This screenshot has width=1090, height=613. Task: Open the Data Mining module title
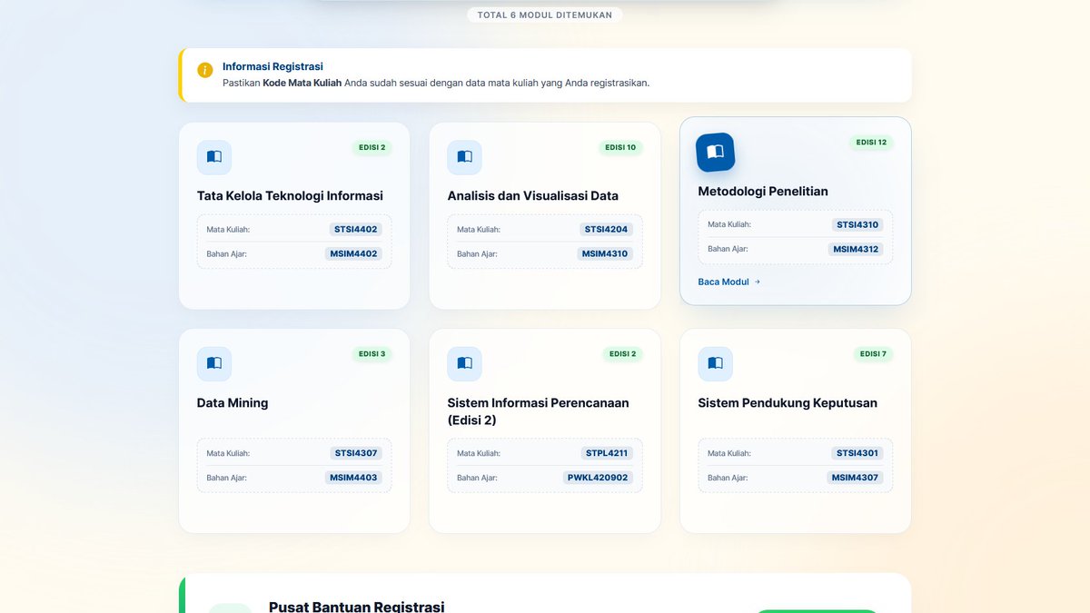(x=233, y=403)
